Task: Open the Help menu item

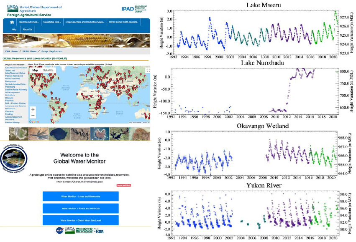Action: [x=14, y=30]
